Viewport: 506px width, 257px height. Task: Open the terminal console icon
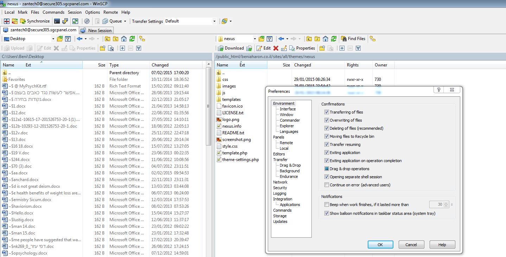[57, 21]
